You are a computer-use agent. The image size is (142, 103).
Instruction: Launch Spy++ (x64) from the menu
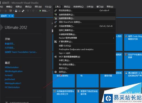(84, 53)
